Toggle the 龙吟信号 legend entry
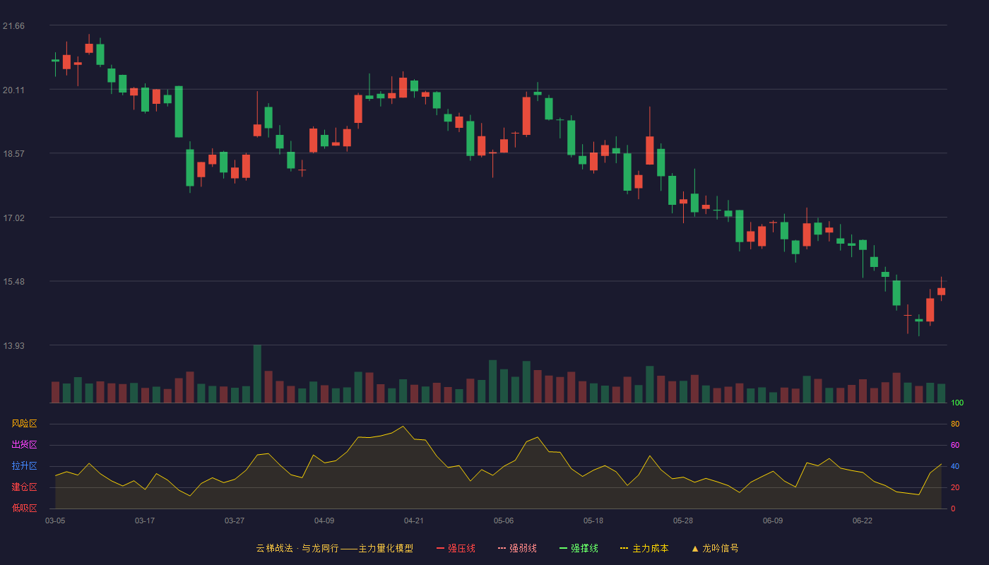The image size is (989, 565). [715, 548]
